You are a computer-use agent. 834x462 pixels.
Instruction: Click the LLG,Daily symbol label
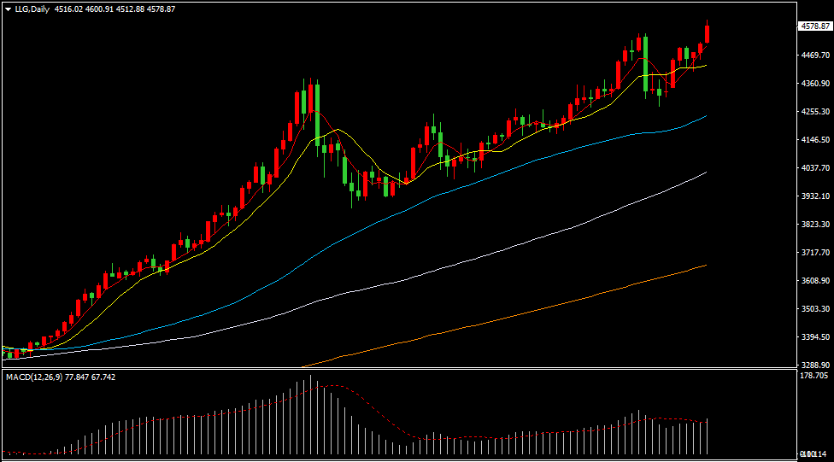(32, 9)
